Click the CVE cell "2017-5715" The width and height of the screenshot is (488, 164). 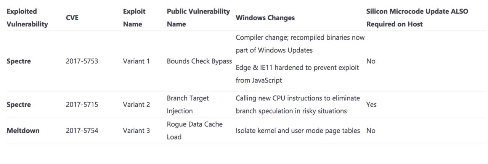[x=82, y=105]
